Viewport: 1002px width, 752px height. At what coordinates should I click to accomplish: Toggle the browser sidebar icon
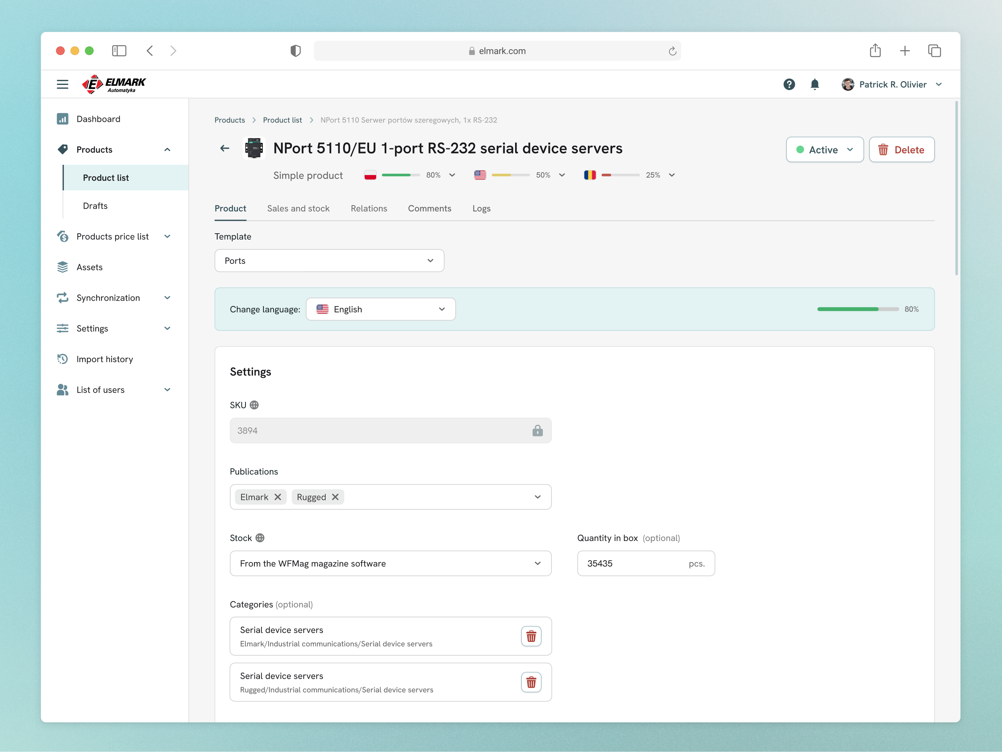point(119,51)
